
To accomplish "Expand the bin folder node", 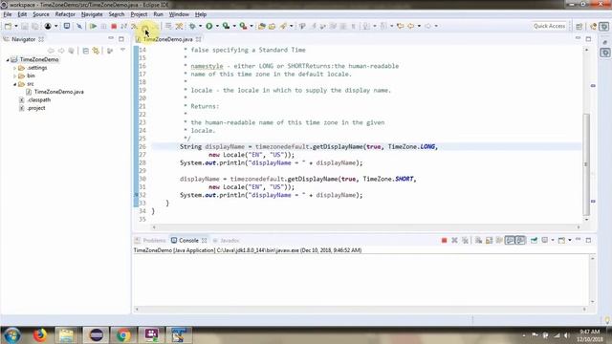I will (15, 76).
